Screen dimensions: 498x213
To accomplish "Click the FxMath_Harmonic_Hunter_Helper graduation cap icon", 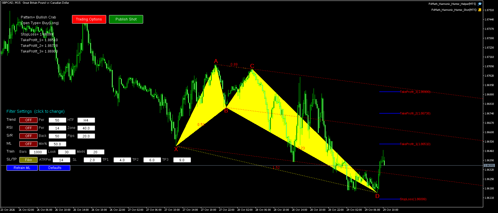I will click(480, 4).
